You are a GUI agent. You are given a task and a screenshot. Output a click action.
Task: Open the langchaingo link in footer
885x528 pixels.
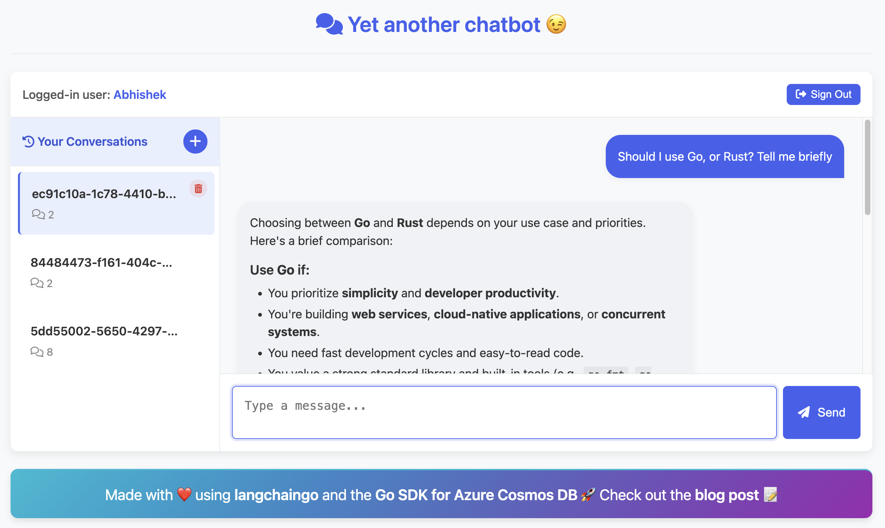276,495
